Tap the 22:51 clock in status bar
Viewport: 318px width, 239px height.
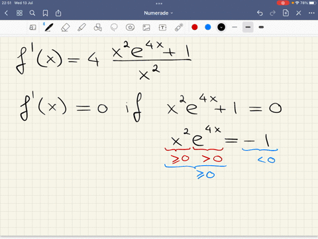7,3
